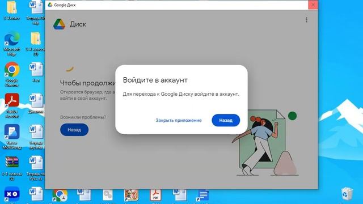Click dimmed Назад button under Возникли проблемы?
Image resolution: width=363 pixels, height=204 pixels.
coord(74,130)
